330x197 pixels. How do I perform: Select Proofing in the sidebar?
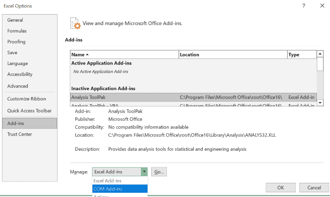click(30, 41)
